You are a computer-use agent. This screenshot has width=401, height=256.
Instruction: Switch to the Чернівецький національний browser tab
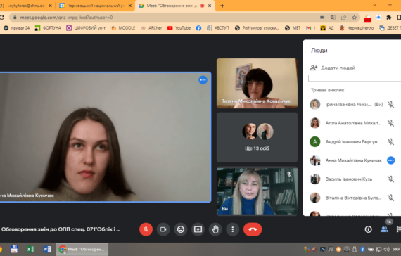[95, 6]
